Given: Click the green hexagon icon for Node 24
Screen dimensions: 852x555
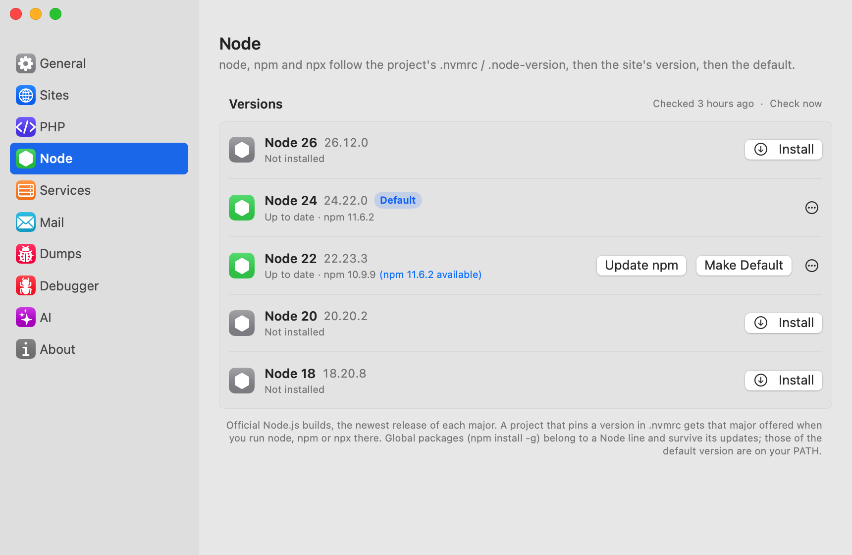Looking at the screenshot, I should (x=242, y=208).
